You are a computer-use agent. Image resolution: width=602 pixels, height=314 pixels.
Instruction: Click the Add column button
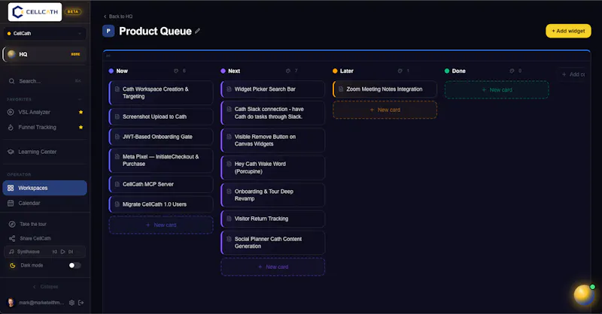[x=573, y=74]
